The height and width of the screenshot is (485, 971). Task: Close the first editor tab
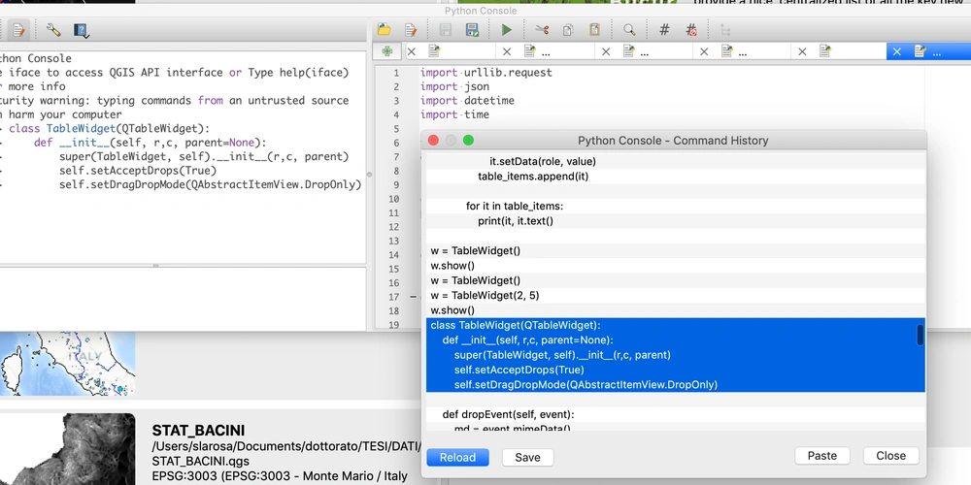[412, 51]
